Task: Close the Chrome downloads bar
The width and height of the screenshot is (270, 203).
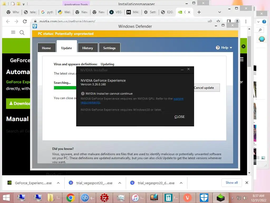Action: (247, 183)
